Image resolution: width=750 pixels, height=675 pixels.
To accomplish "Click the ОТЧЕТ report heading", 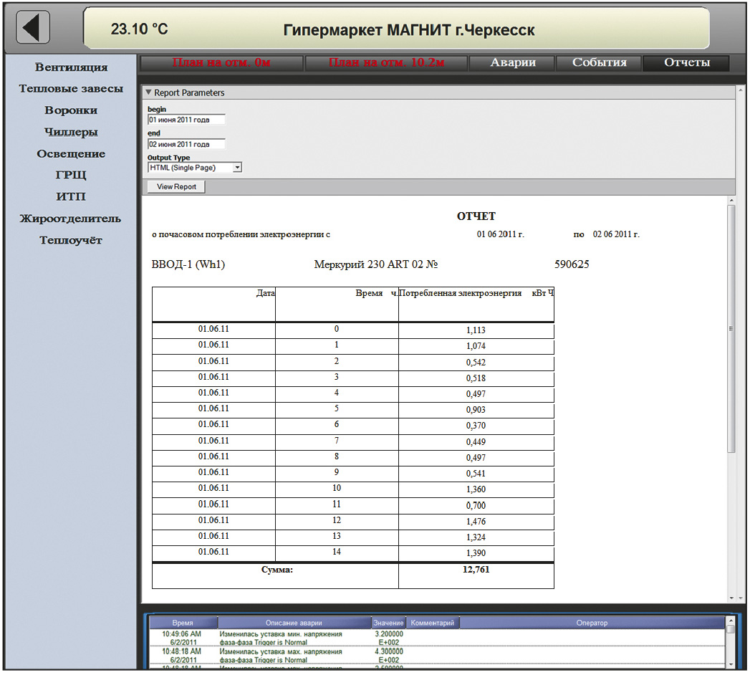I will click(x=476, y=216).
